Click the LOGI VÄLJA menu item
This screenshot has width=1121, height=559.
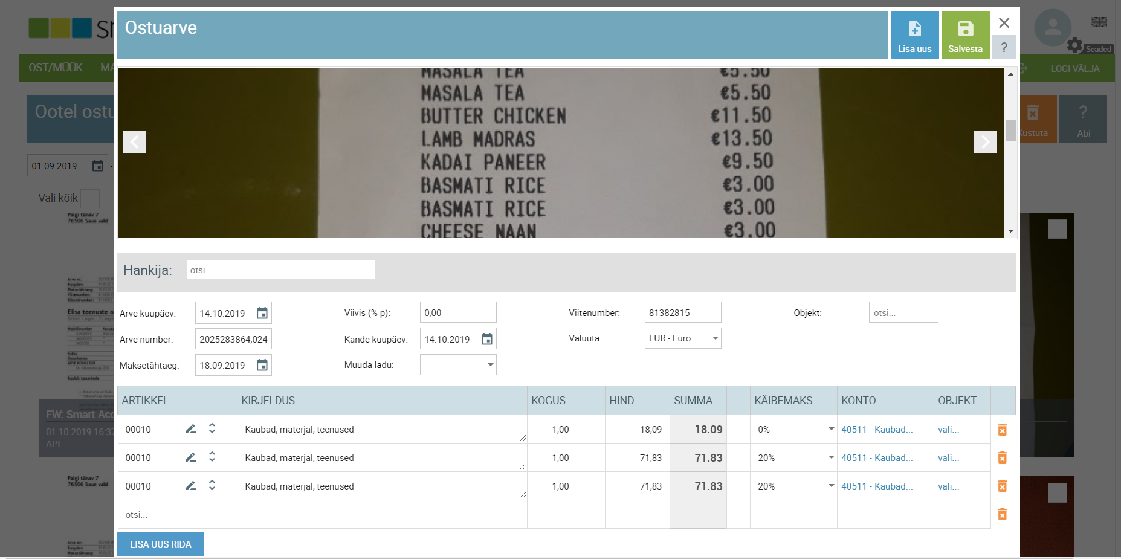[1075, 68]
